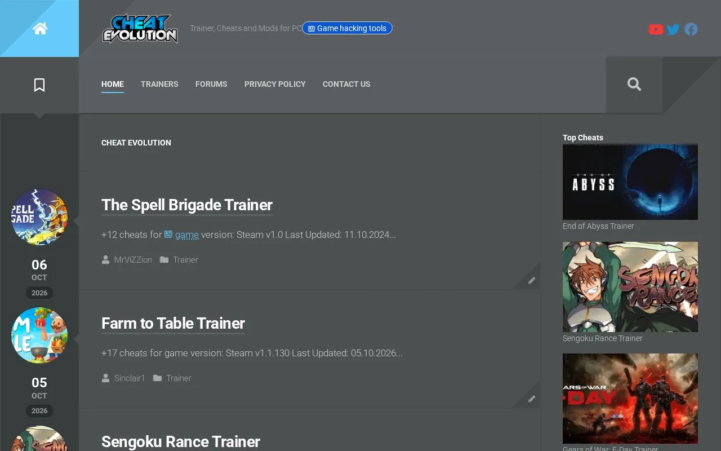Click the '+17 cheats for game version' excerpt
Viewport: 721px width, 451px height.
coord(252,353)
